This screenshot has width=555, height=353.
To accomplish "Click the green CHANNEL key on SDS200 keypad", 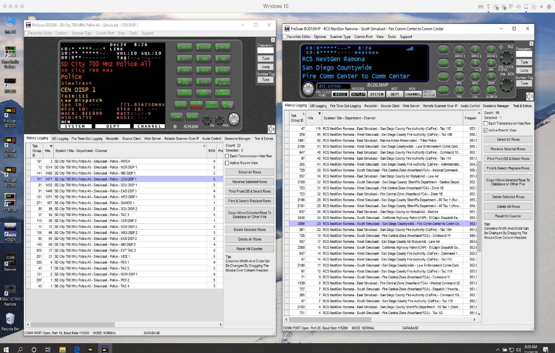I will (222, 93).
